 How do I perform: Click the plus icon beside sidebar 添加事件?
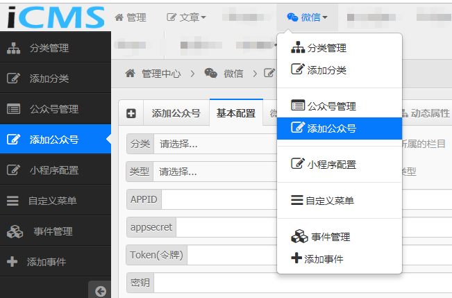click(12, 262)
